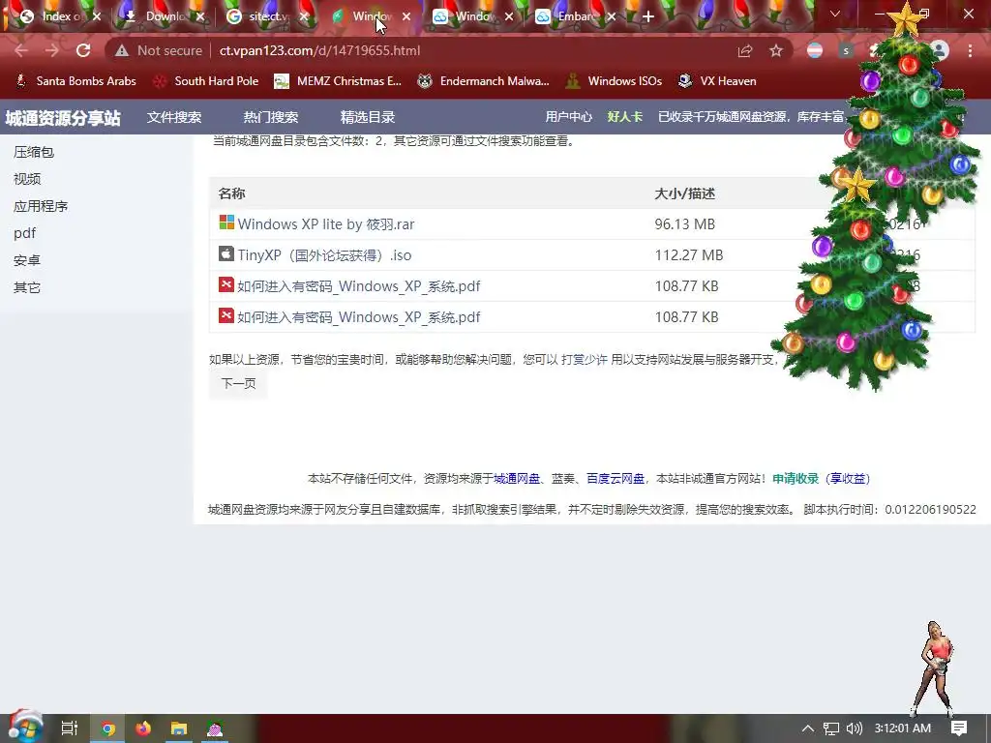Open the Santa Bombs Arabs bookmark
The height and width of the screenshot is (743, 991).
(x=75, y=81)
